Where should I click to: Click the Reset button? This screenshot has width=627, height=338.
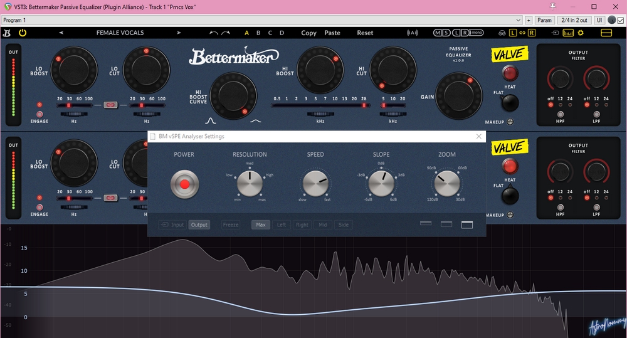tap(365, 33)
